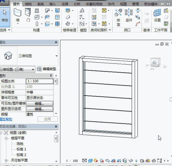This screenshot has height=166, width=172.
Task: Toggle detail level icon in view bar
Action: [84, 161]
